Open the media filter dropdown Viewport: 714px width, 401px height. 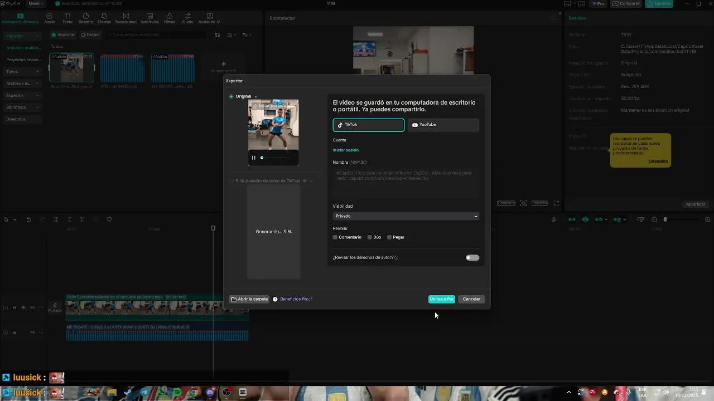click(x=247, y=35)
